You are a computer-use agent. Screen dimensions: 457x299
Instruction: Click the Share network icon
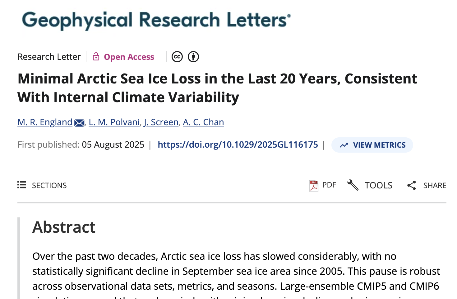click(412, 185)
